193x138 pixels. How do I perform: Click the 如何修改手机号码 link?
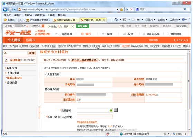tap(87, 122)
